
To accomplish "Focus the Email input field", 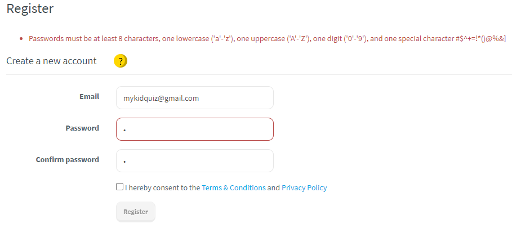I will (x=194, y=97).
